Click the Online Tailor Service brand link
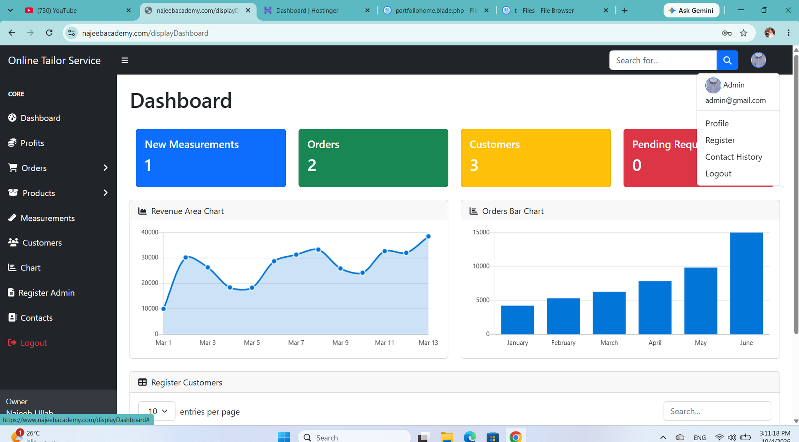The height and width of the screenshot is (442, 799). click(54, 60)
